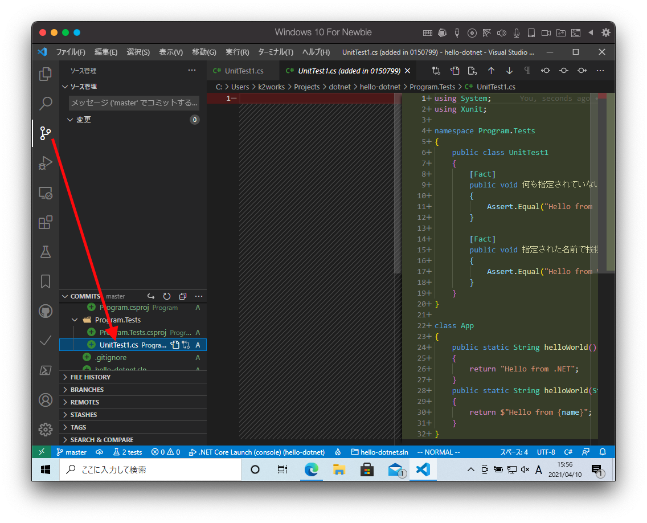Open the GitHub view in activity bar

pyautogui.click(x=46, y=311)
